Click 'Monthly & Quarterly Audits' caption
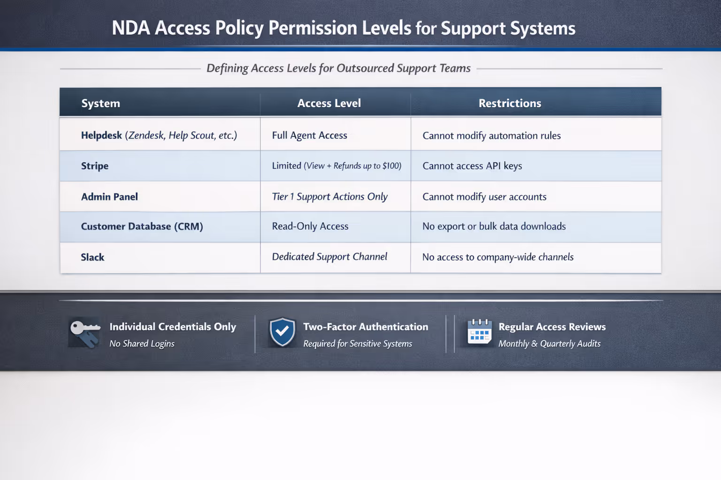 (550, 344)
